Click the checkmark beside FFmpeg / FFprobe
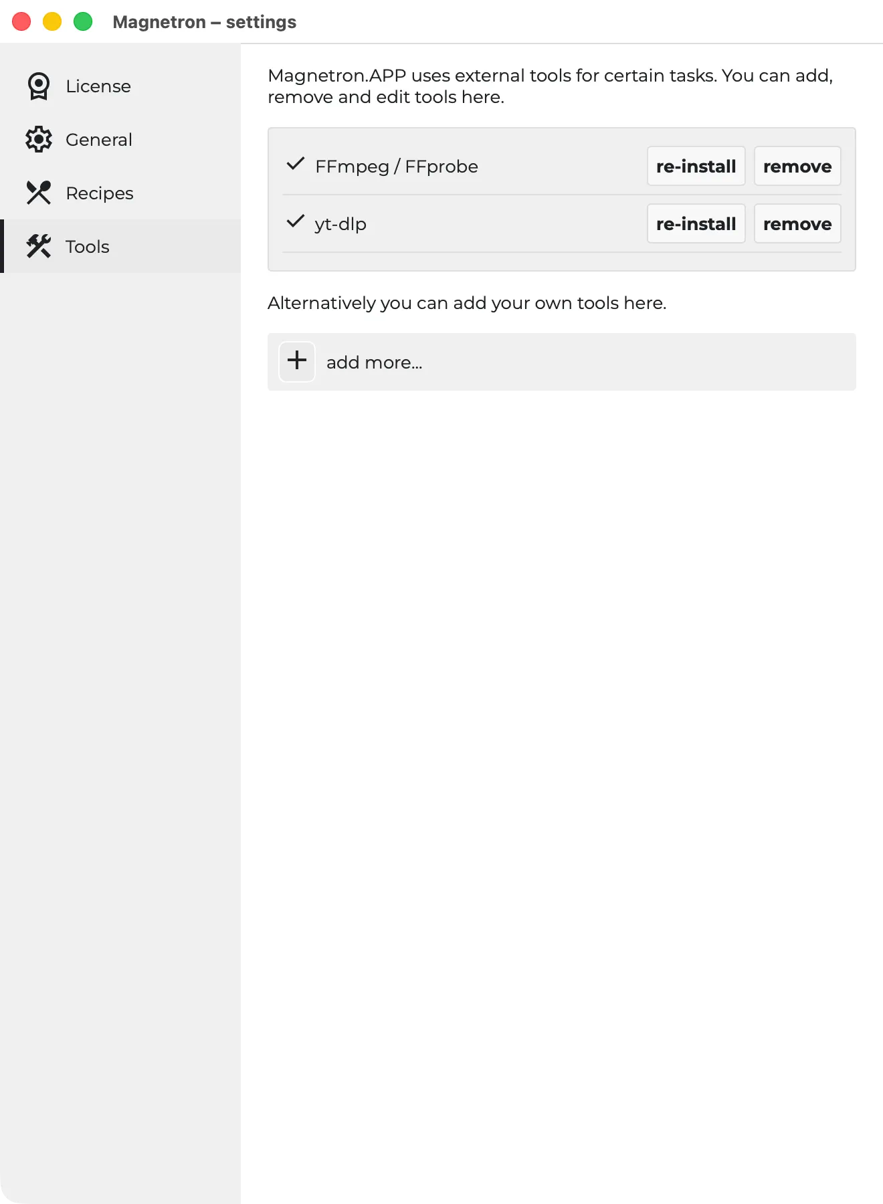Viewport: 883px width, 1204px height. tap(296, 164)
